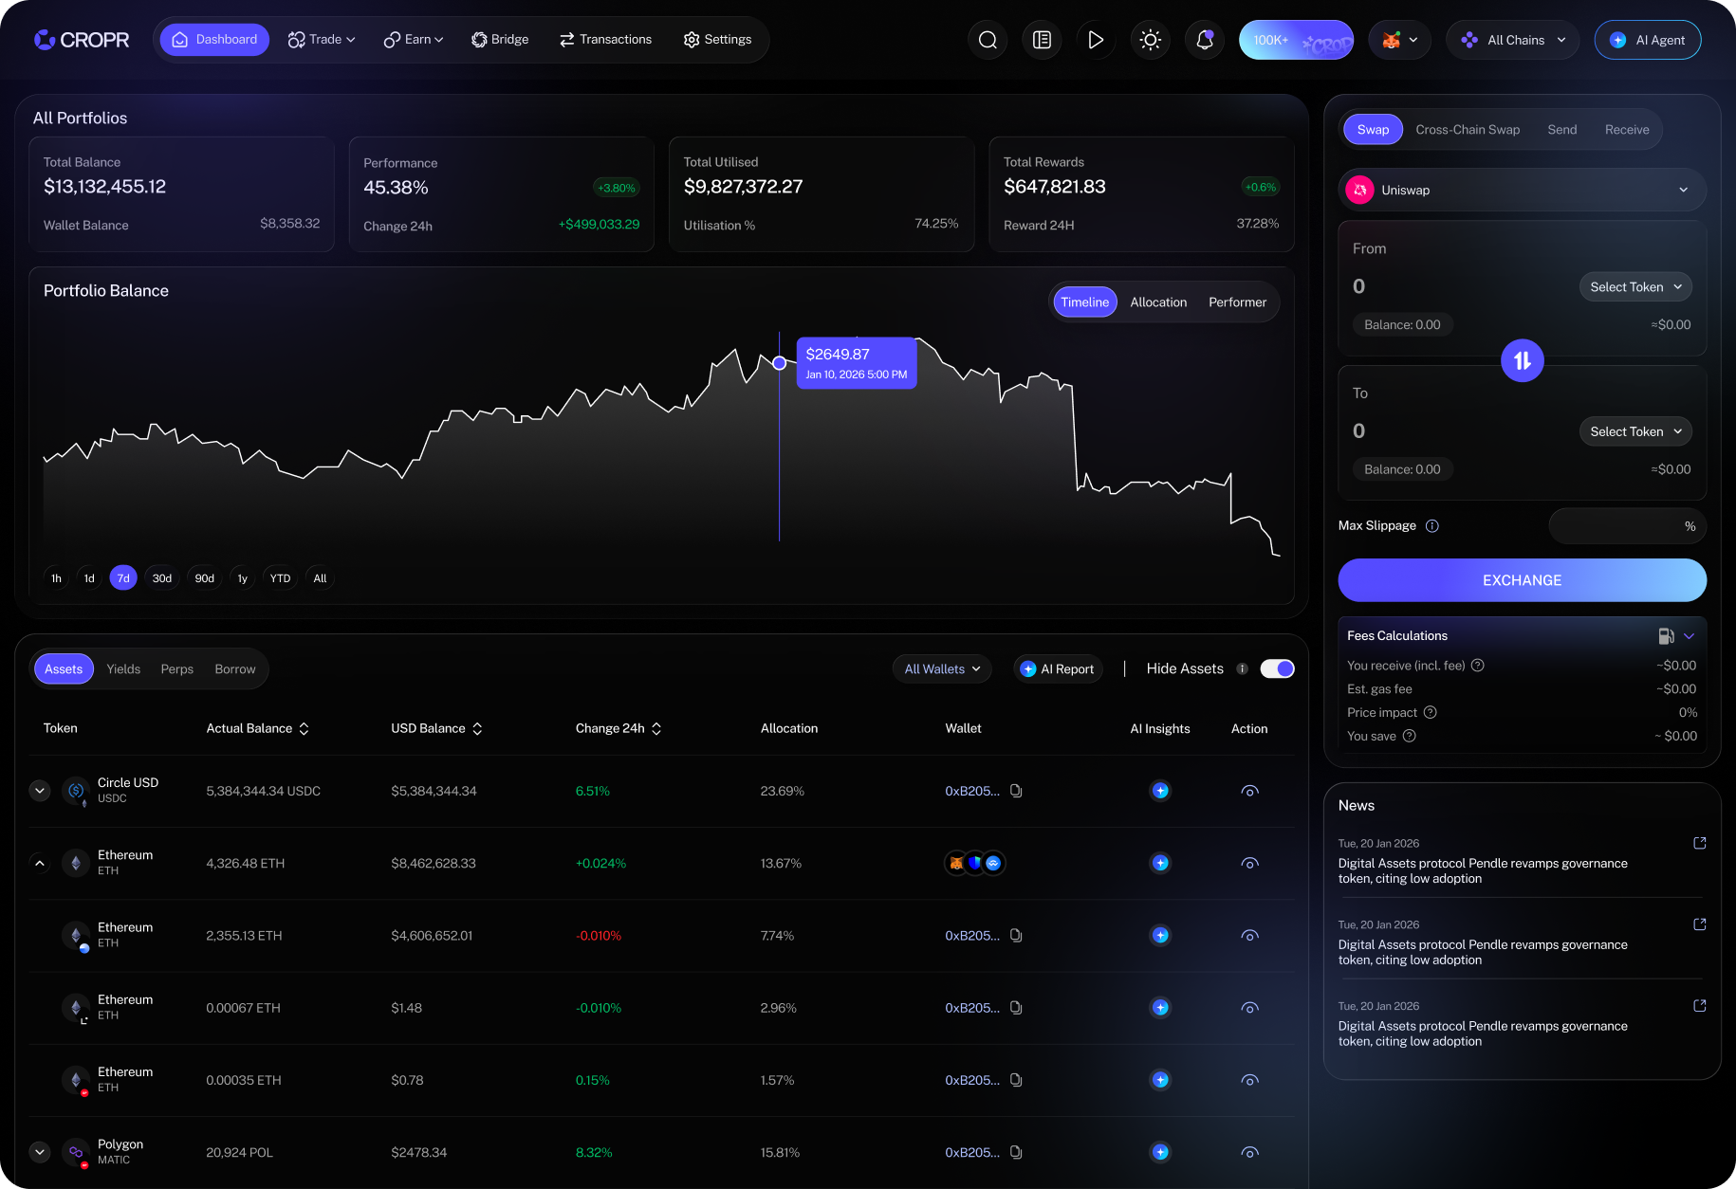Toggle the Hide Assets switch

tap(1277, 669)
